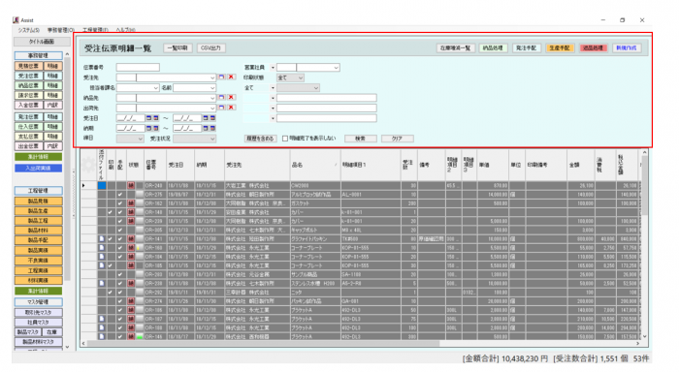
Task: Toggle 手配 checkbox in row OR-275
Action: (x=120, y=195)
